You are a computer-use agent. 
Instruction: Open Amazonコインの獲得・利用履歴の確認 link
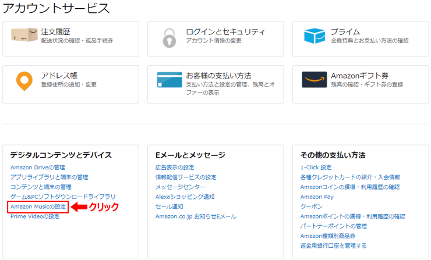(x=350, y=187)
